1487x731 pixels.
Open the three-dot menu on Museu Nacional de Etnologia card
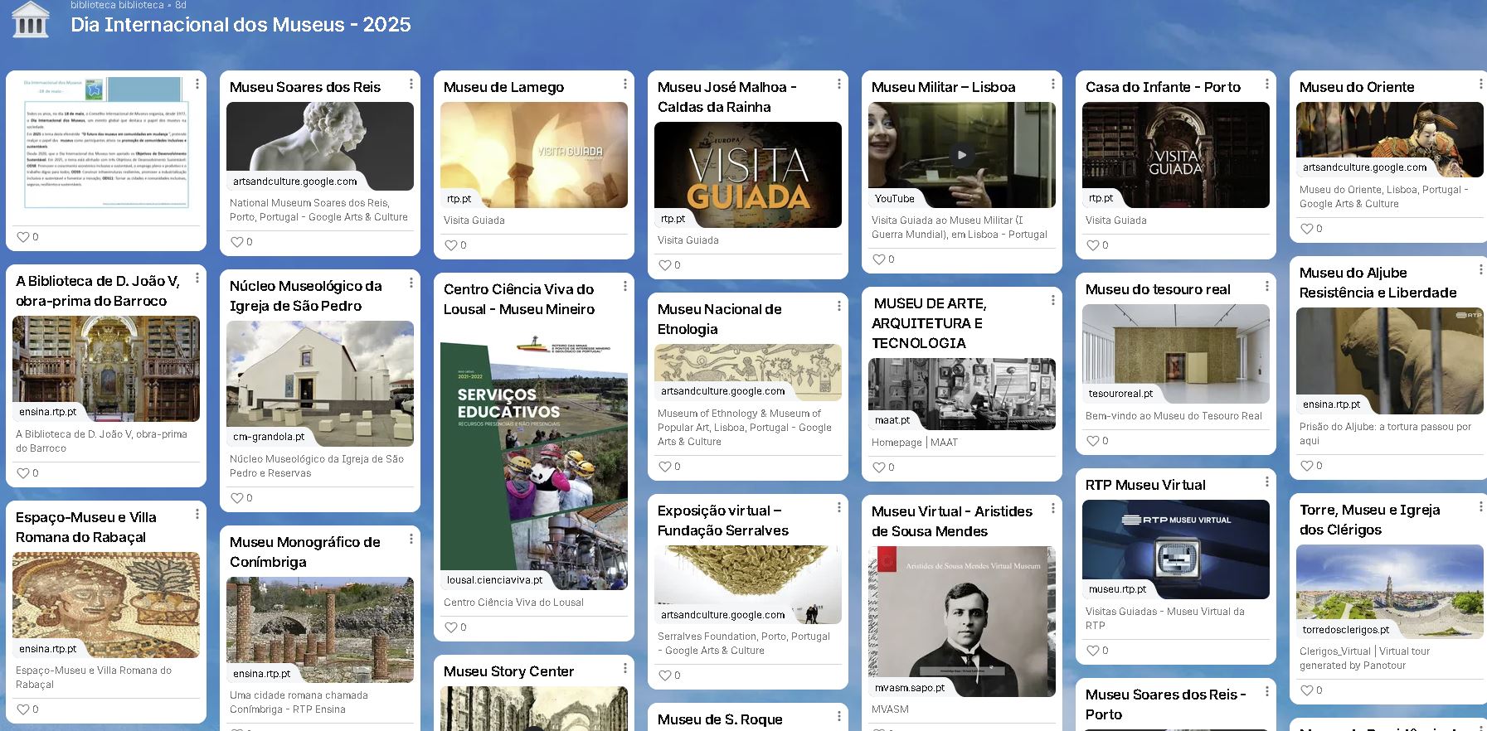(839, 306)
